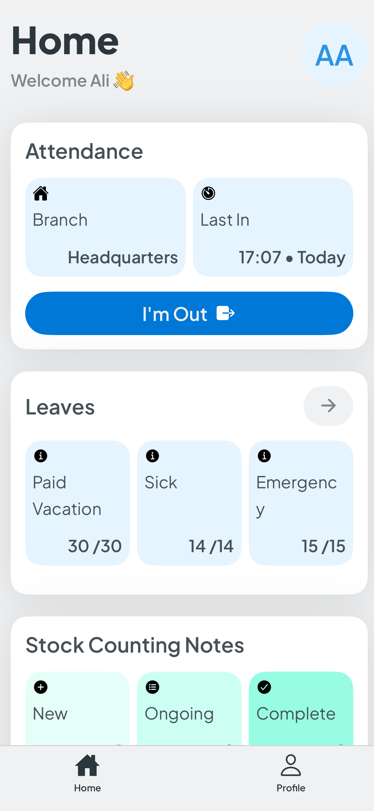
Task: Click the home icon on the Branch card
Action: click(40, 193)
